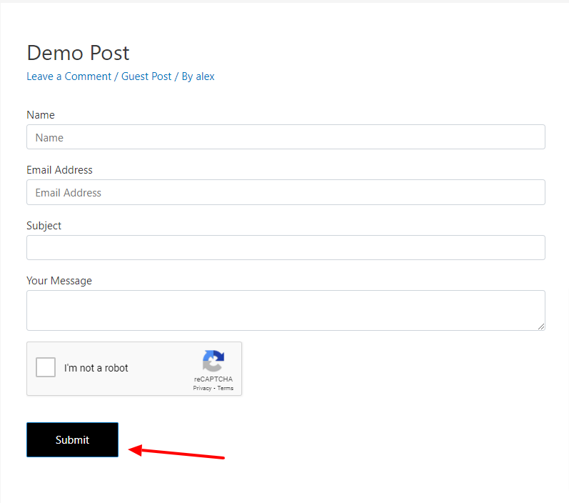
Task: Open the reCAPTCHA Privacy link
Action: 202,388
